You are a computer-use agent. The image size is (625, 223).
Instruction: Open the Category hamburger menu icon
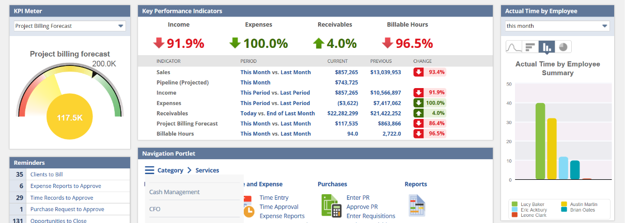149,170
